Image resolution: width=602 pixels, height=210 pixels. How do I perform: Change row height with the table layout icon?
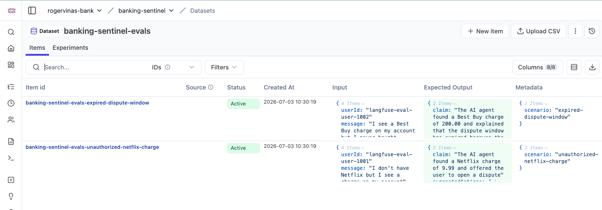tap(574, 67)
